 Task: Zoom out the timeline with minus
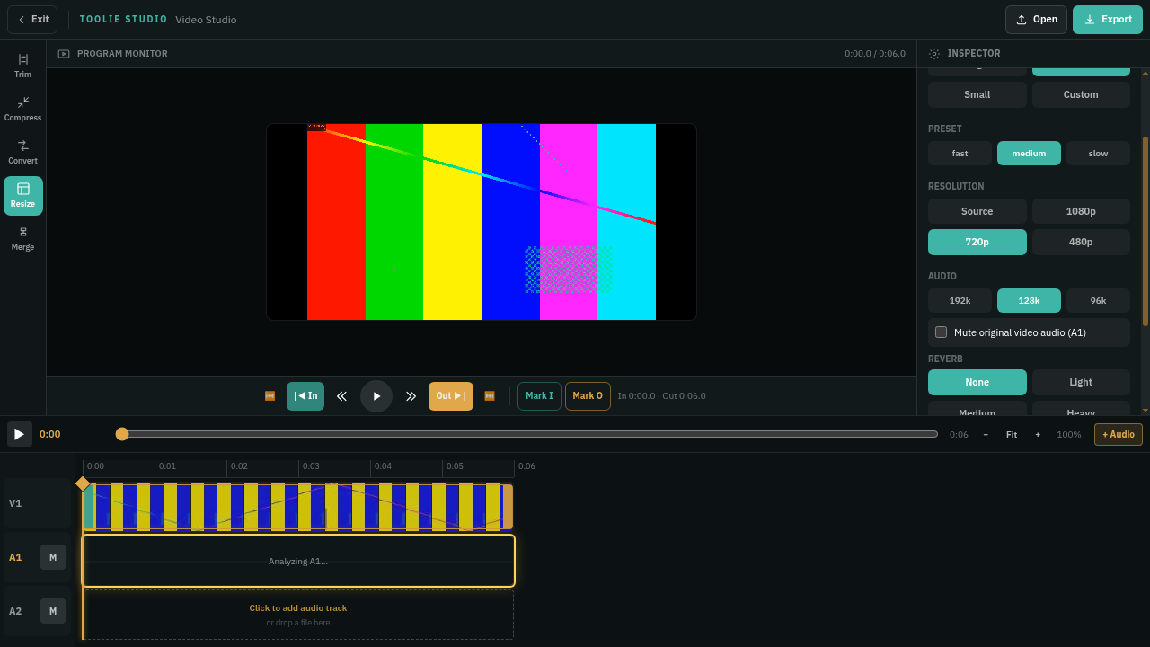pos(986,435)
